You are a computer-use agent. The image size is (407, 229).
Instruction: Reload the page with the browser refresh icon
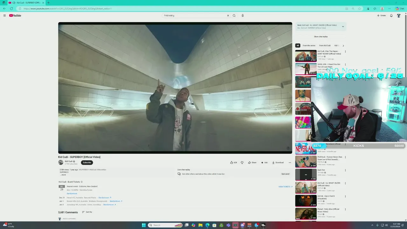(11, 9)
